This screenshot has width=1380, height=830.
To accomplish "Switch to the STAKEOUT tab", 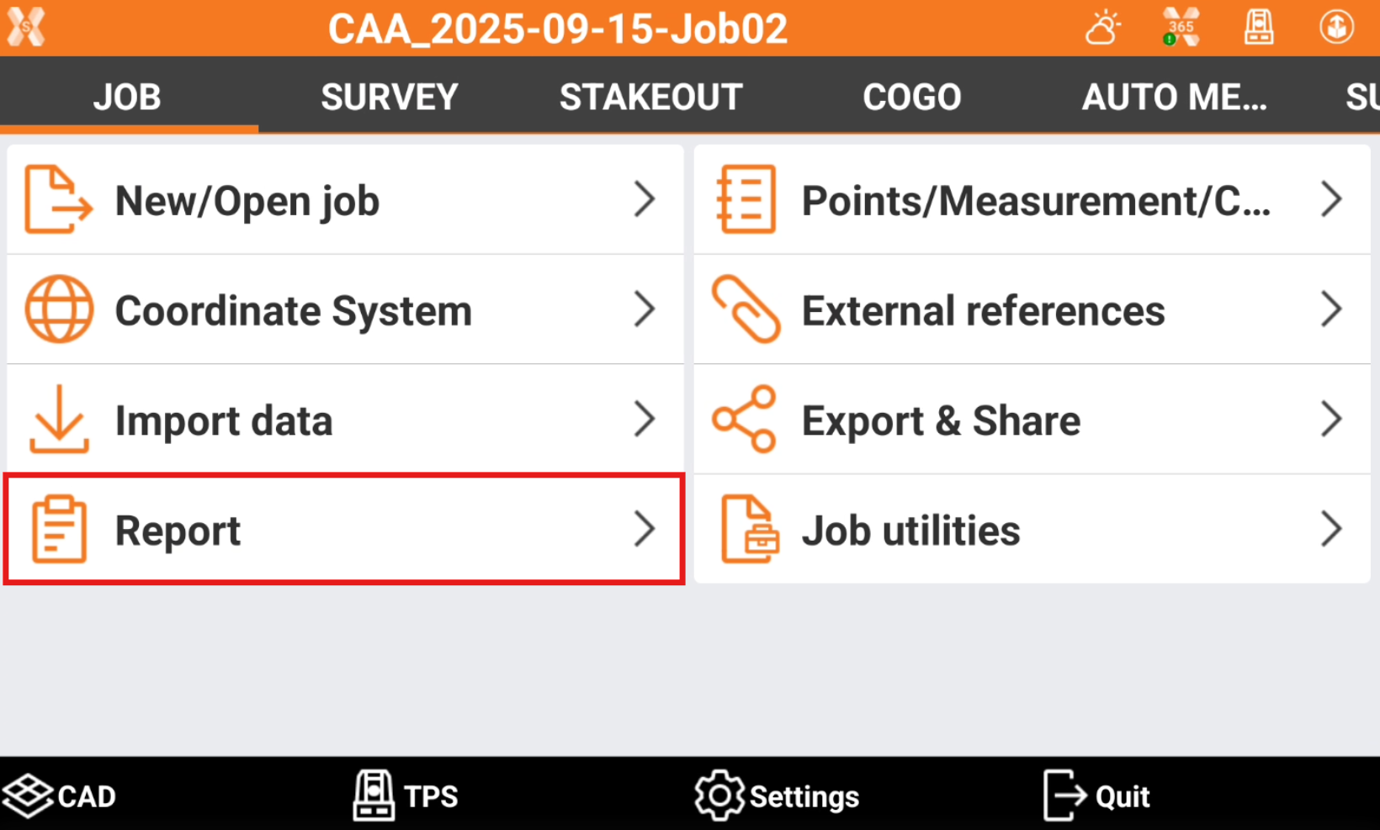I will click(650, 97).
